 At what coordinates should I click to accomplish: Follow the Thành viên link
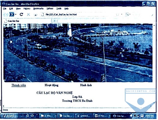(x=19, y=85)
